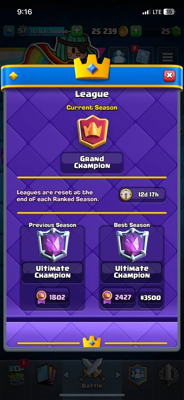Open the clan social tab
Image resolution: width=184 pixels, height=400 pixels.
click(137, 374)
